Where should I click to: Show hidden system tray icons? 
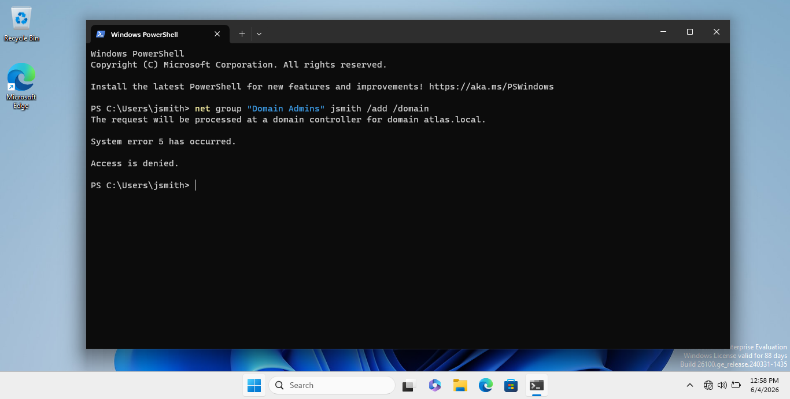690,385
